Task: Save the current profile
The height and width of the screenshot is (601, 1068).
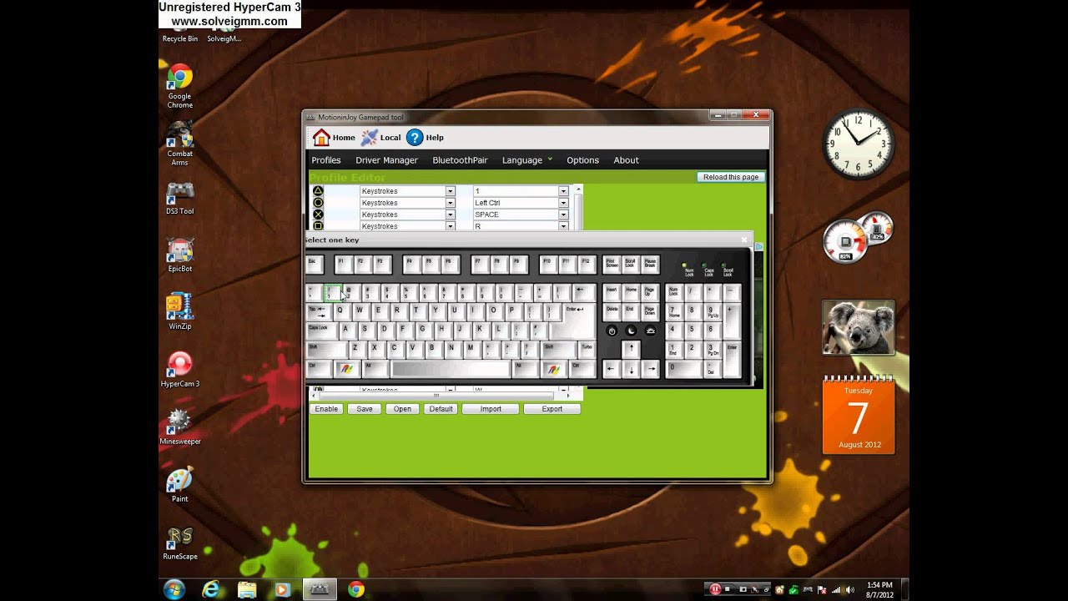Action: [365, 409]
